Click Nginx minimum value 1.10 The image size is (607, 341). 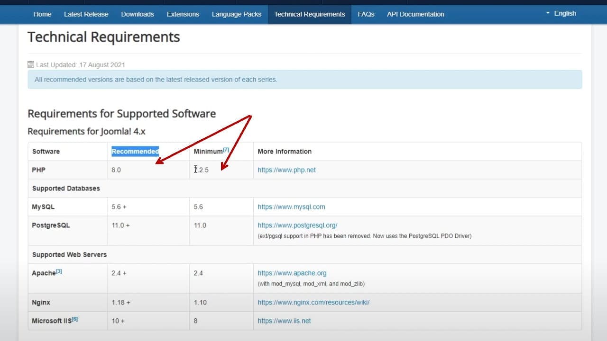200,302
